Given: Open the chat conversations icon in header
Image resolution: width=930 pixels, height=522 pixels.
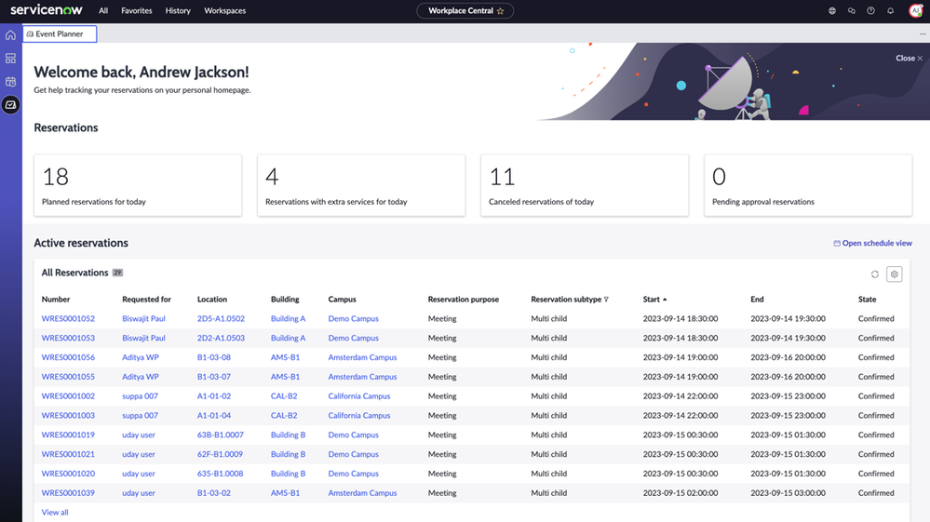Looking at the screenshot, I should [851, 11].
